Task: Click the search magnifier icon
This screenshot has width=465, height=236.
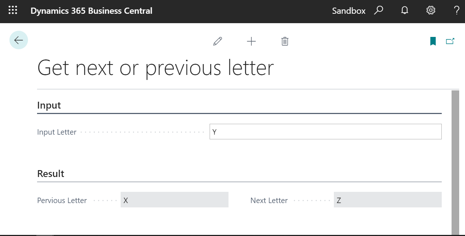Action: (379, 10)
